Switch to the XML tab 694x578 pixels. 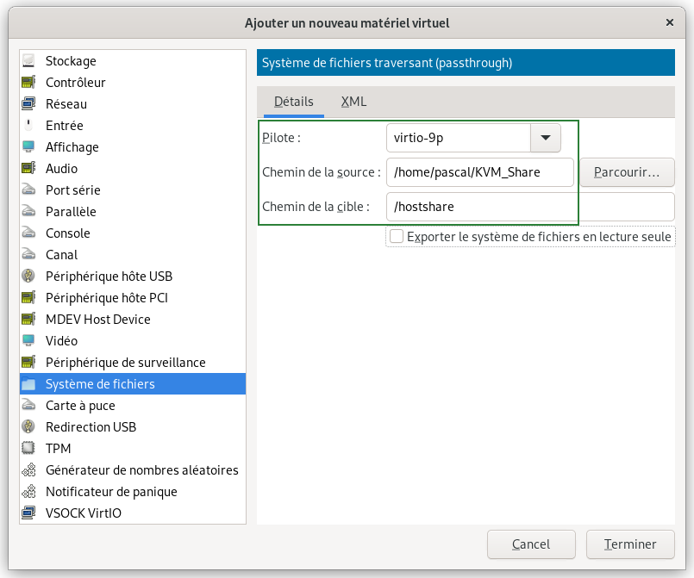click(353, 102)
